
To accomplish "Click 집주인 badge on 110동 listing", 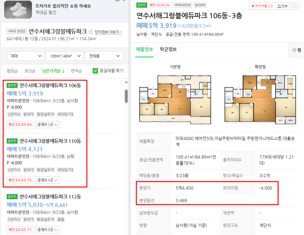I will tap(12, 141).
